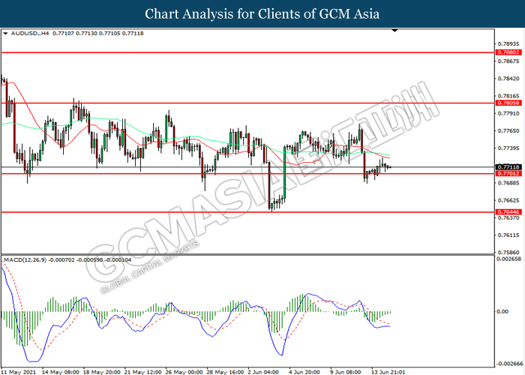Click the 18 May 20:00 time label
The height and width of the screenshot is (375, 525).
(101, 372)
